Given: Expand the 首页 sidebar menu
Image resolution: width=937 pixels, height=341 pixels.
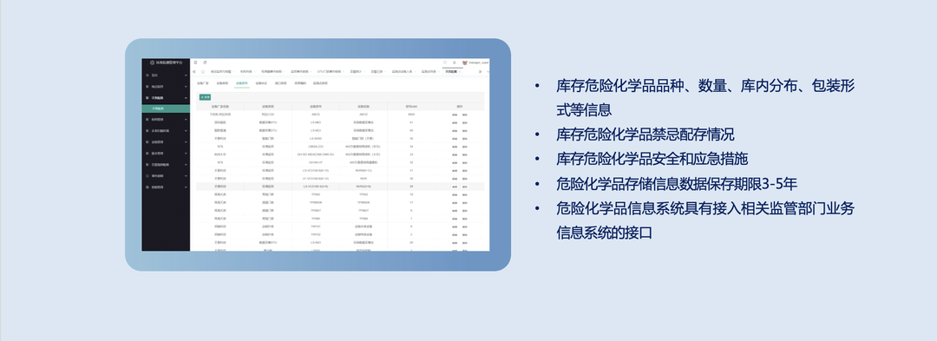Looking at the screenshot, I should [x=166, y=75].
